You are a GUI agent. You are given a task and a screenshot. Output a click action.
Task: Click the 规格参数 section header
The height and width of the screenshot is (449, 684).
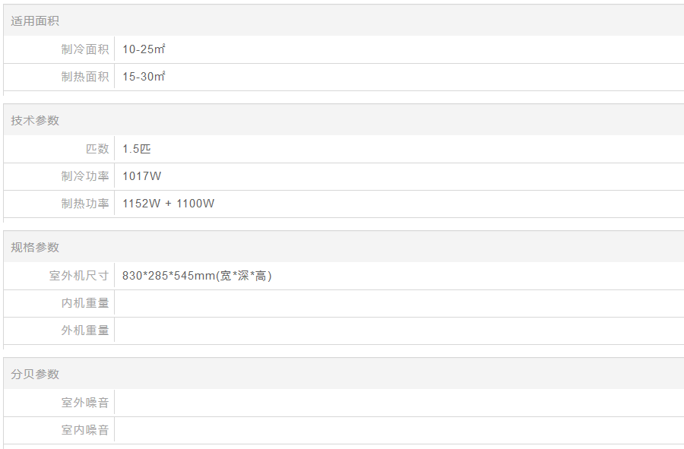click(35, 247)
